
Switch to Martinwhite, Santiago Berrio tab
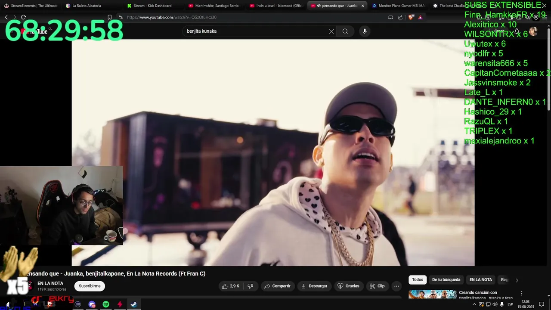click(x=215, y=6)
